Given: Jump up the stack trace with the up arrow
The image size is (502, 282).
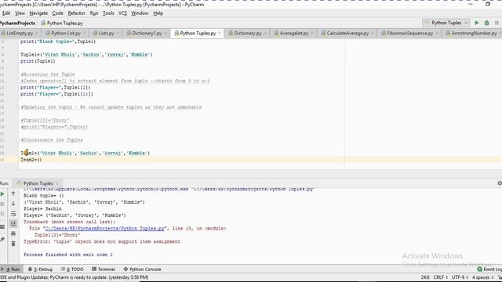Looking at the screenshot, I should coord(13,193).
